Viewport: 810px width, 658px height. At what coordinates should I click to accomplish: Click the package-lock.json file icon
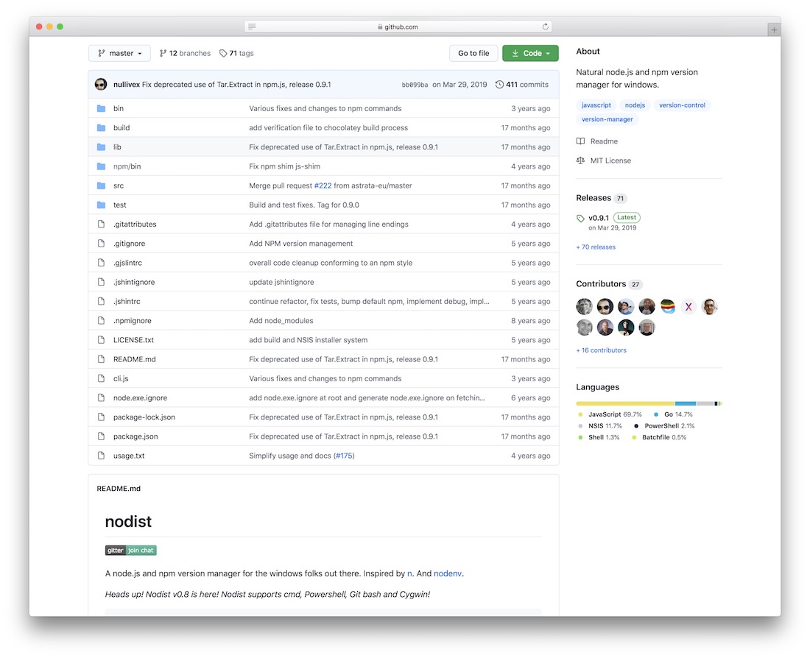pos(102,417)
